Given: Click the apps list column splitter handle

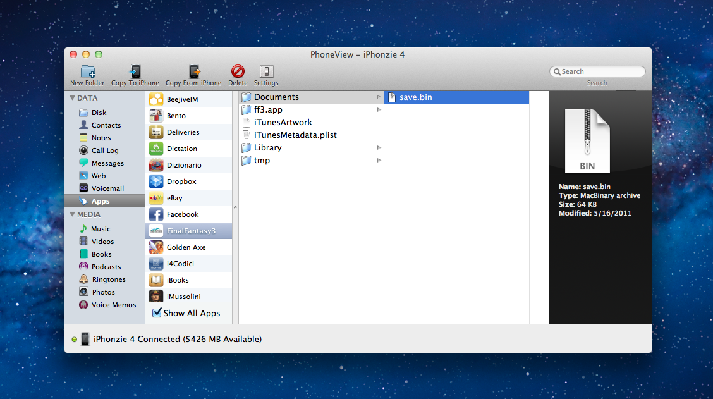Looking at the screenshot, I should 235,207.
